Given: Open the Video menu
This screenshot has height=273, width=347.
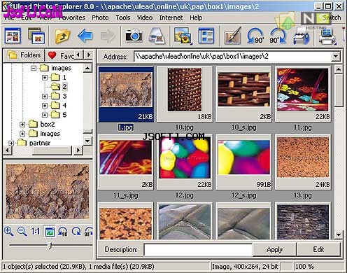Looking at the screenshot, I should click(x=145, y=17).
